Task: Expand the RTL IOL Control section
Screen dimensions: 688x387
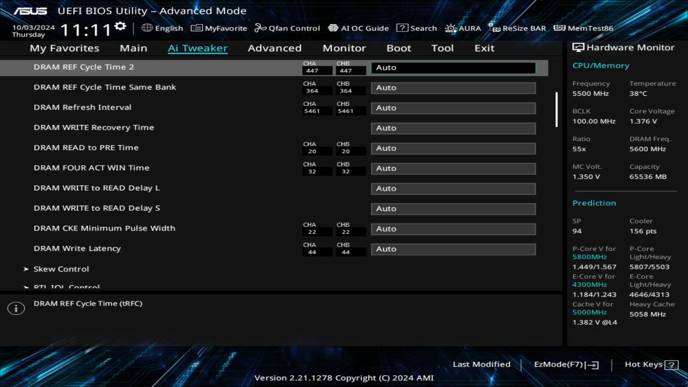Action: click(66, 286)
